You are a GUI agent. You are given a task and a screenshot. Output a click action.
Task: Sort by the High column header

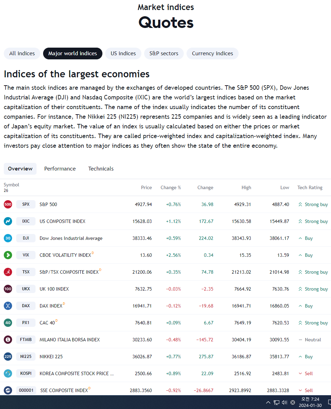click(x=246, y=187)
